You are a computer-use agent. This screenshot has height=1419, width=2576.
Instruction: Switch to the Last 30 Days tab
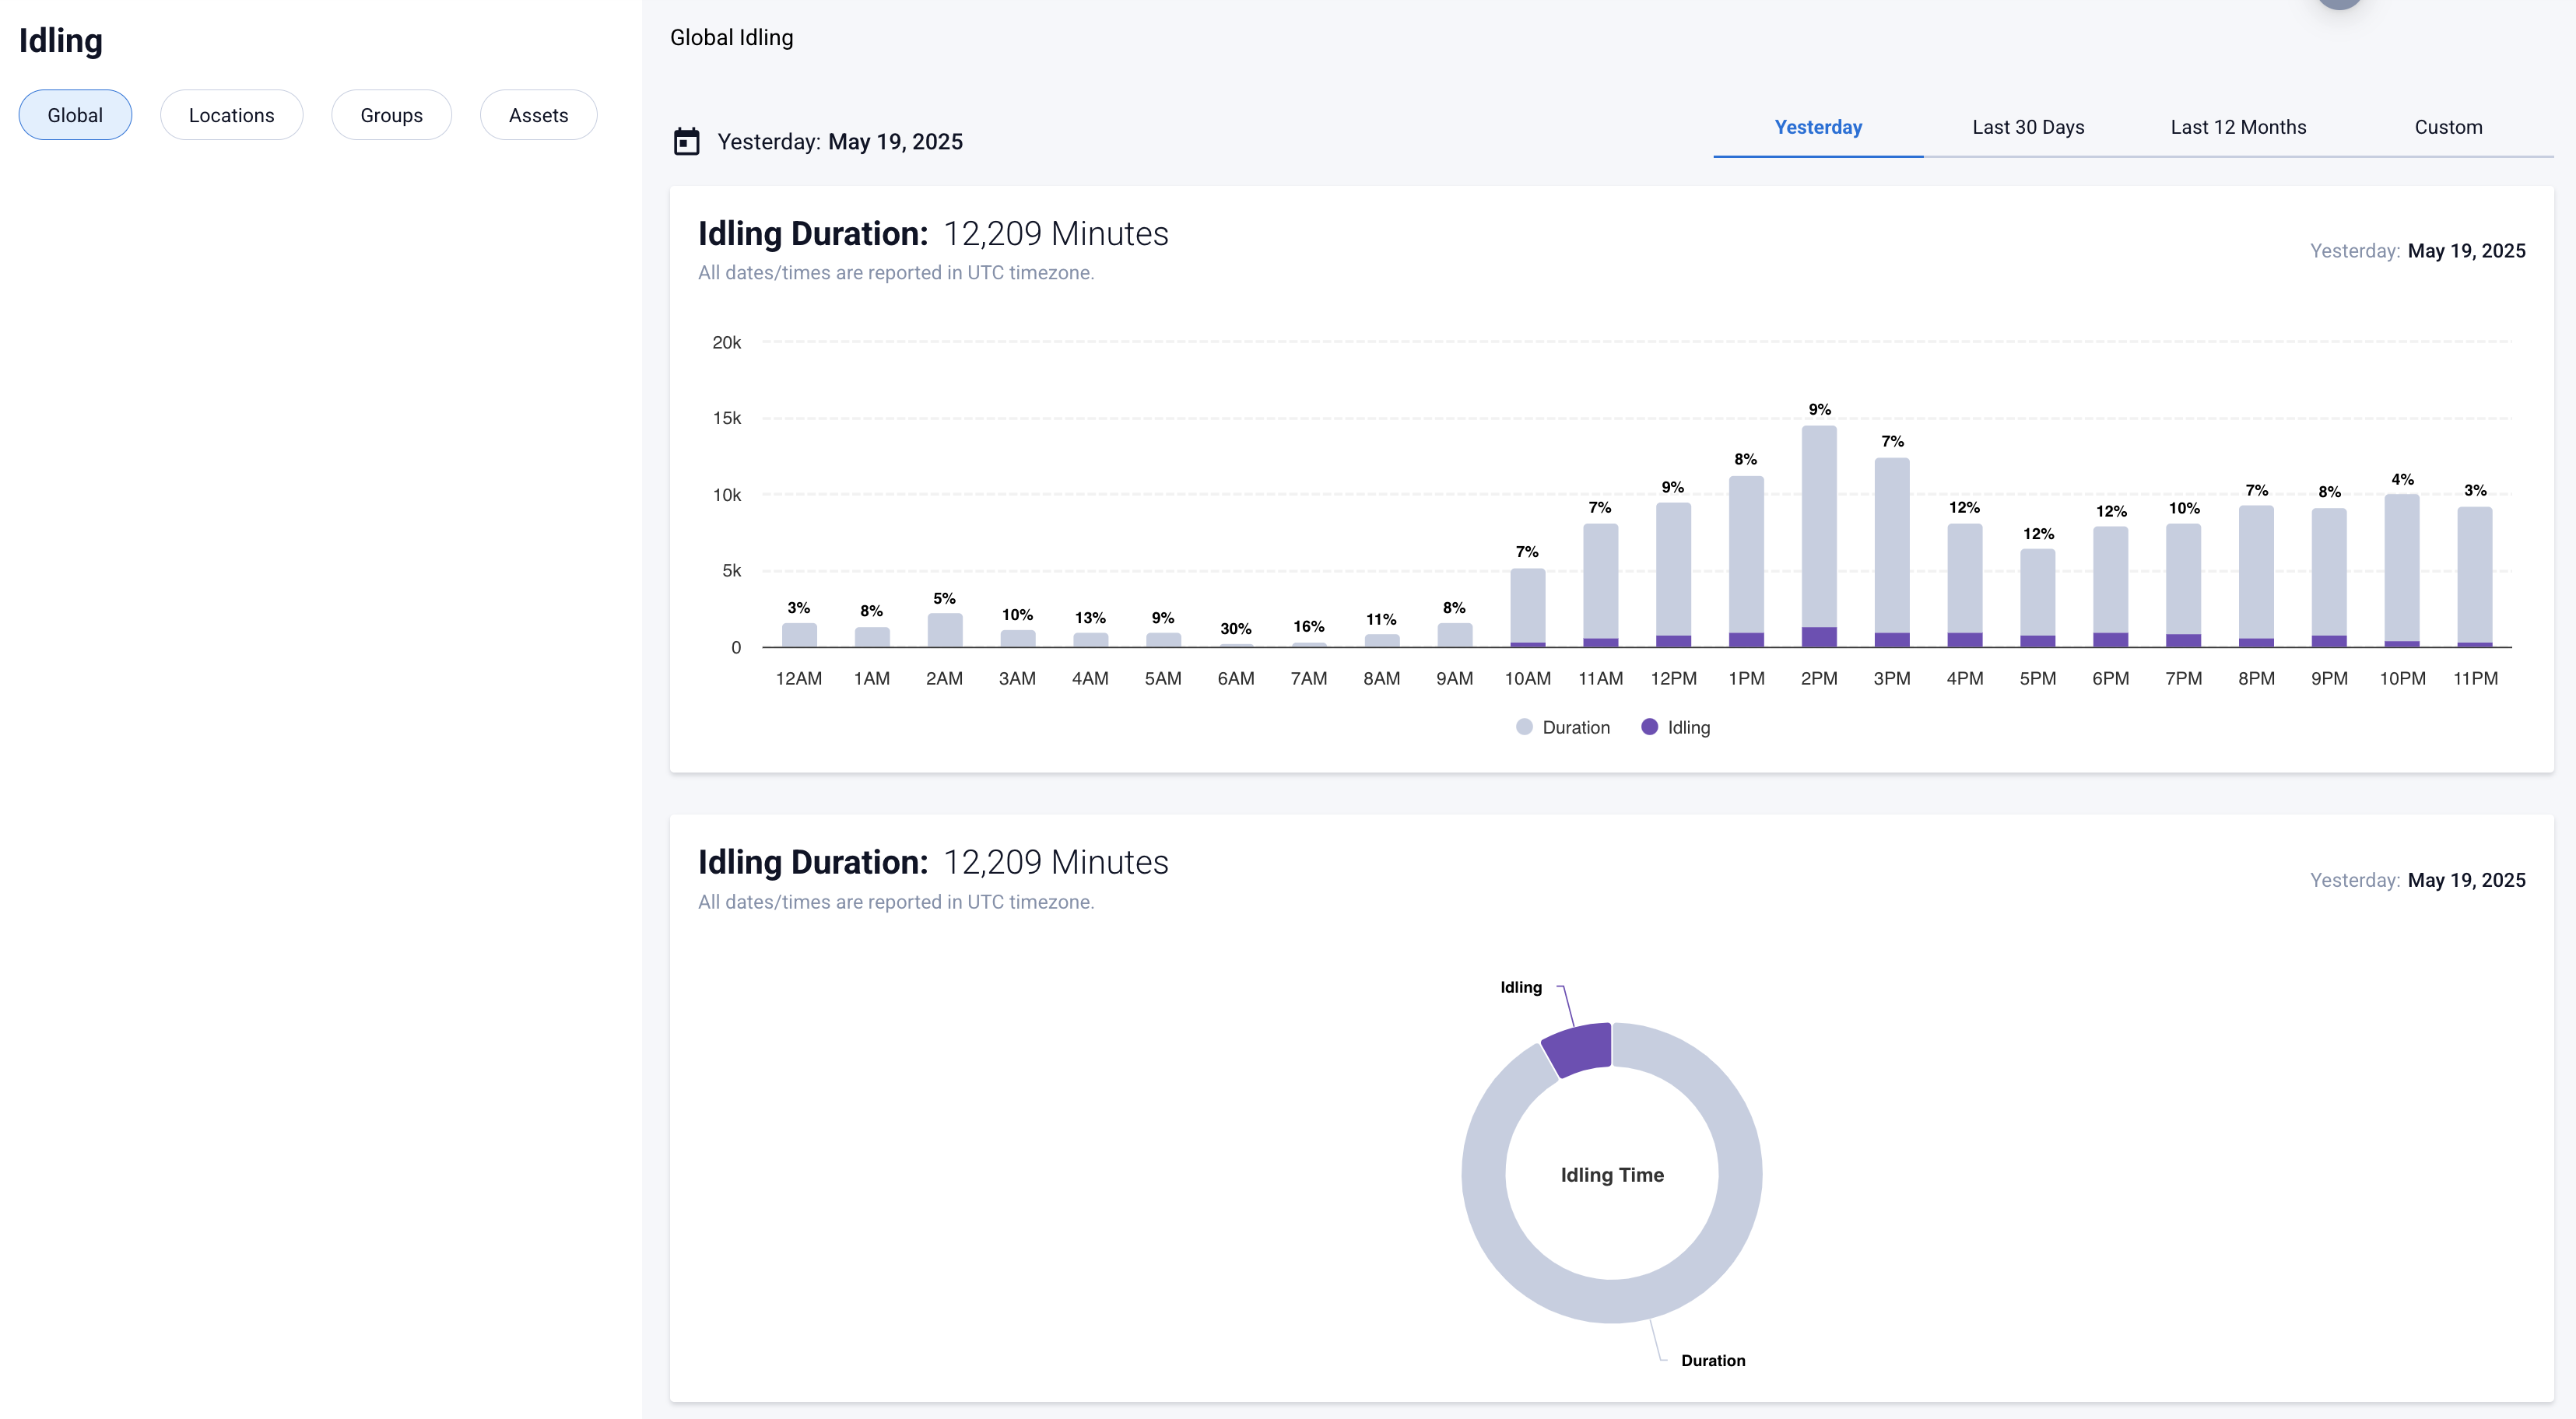(x=2028, y=127)
